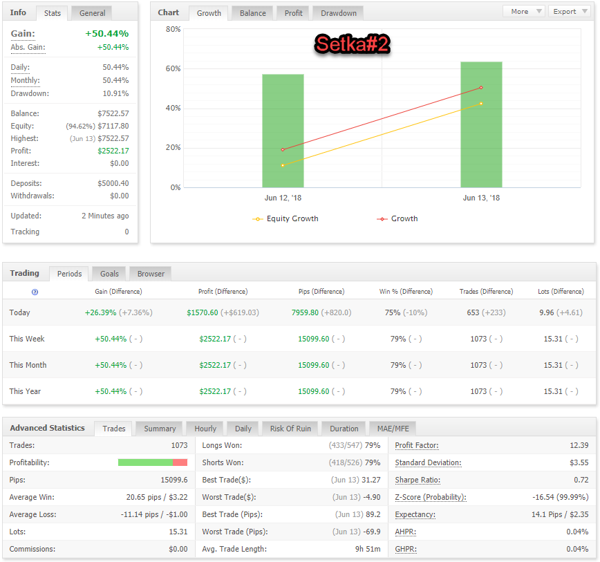Click the This Week row label
The width and height of the screenshot is (600, 562).
27,339
